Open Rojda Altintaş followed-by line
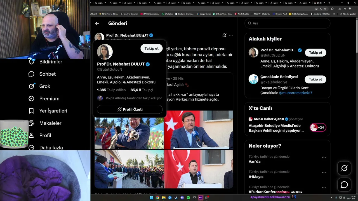The height and width of the screenshot is (201, 358). click(x=129, y=98)
